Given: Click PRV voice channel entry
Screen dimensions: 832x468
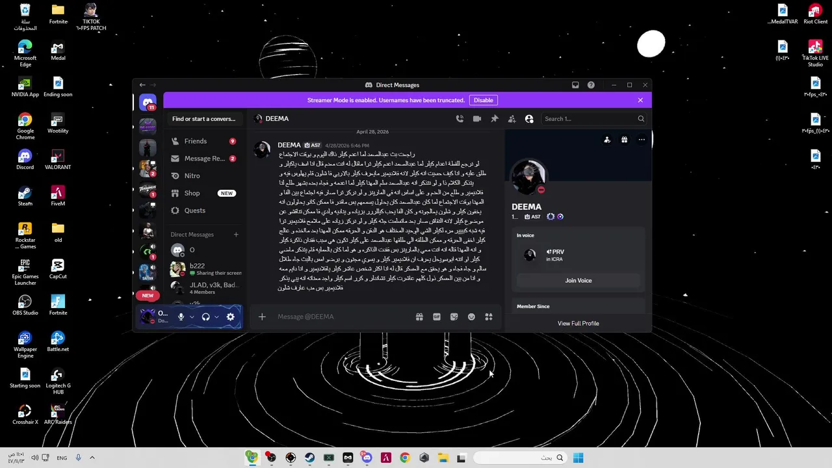Looking at the screenshot, I should (578, 255).
